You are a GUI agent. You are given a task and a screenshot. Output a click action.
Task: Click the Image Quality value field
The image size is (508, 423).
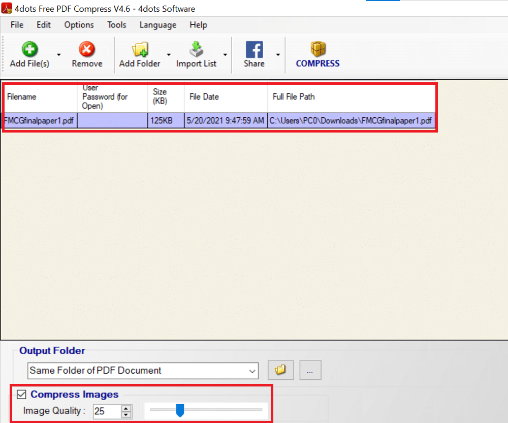point(107,411)
